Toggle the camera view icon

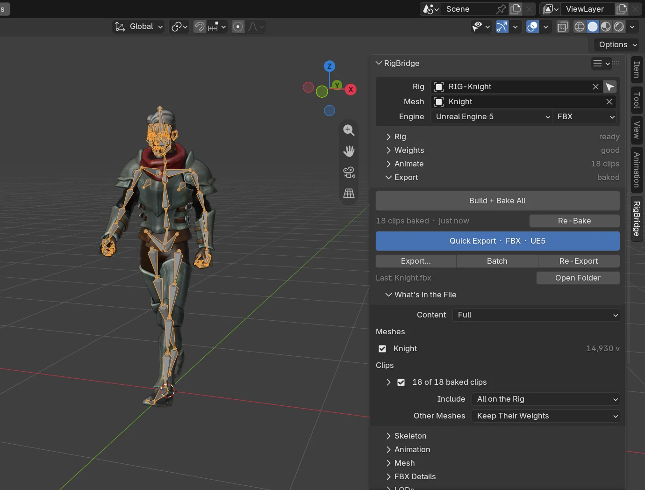[349, 172]
